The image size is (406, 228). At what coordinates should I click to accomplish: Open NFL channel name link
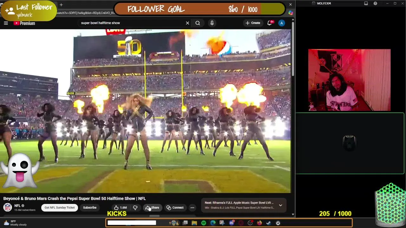[17, 206]
